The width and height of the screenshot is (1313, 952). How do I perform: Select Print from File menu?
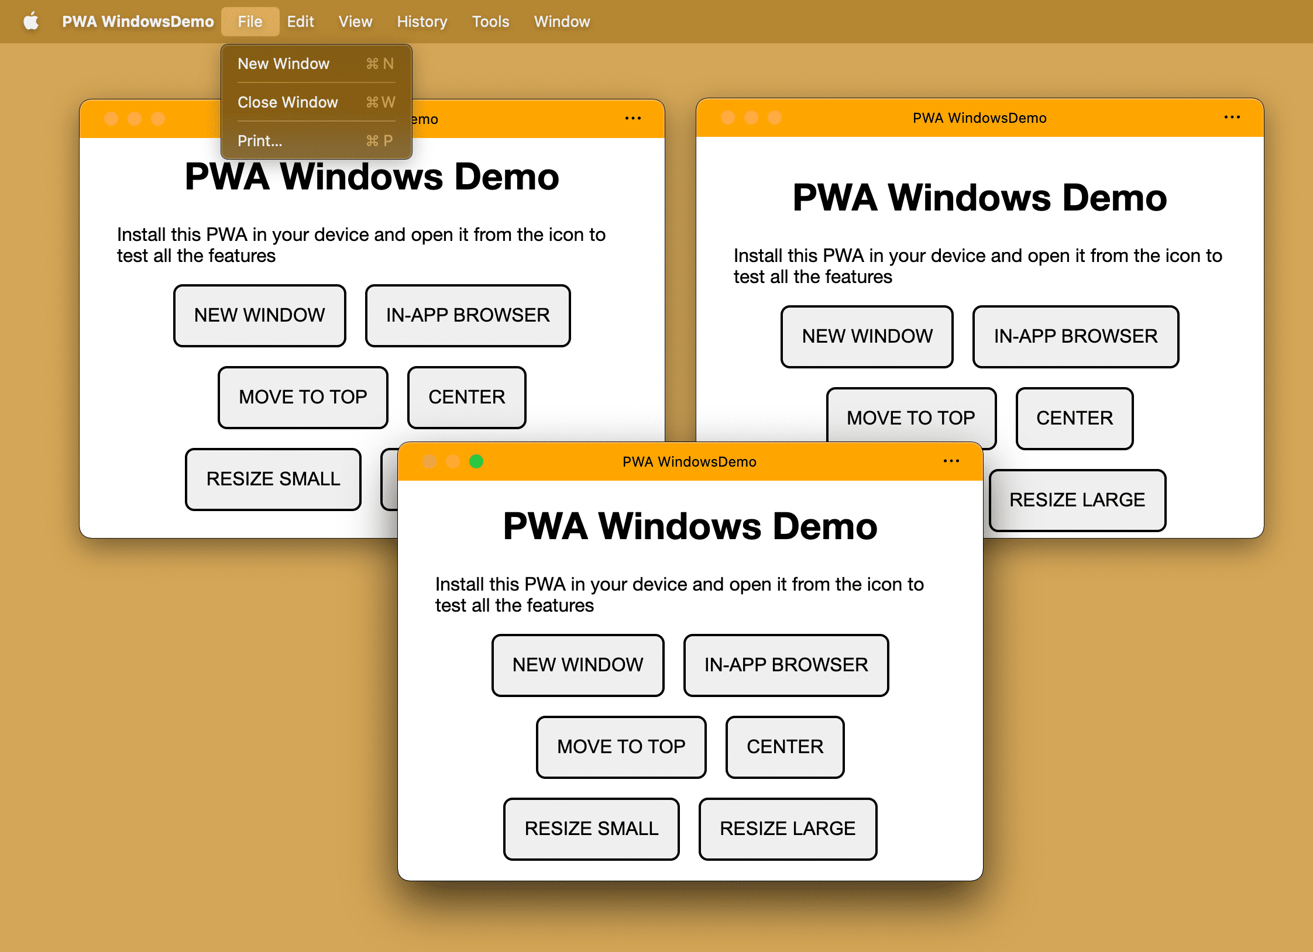[x=260, y=141]
